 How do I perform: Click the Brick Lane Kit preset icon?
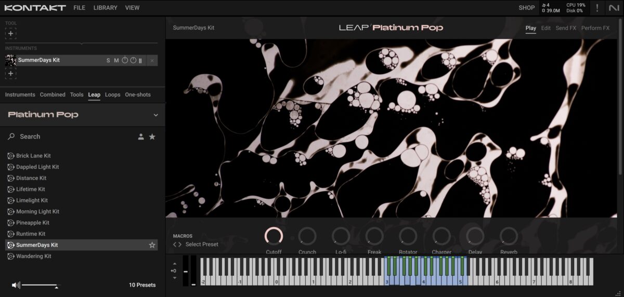(10, 156)
